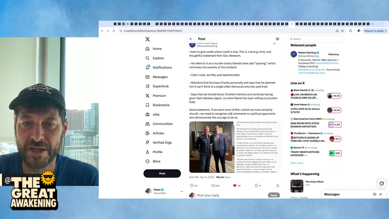The height and width of the screenshot is (219, 389).
Task: Click the Grok floating button
Action: pos(382,183)
